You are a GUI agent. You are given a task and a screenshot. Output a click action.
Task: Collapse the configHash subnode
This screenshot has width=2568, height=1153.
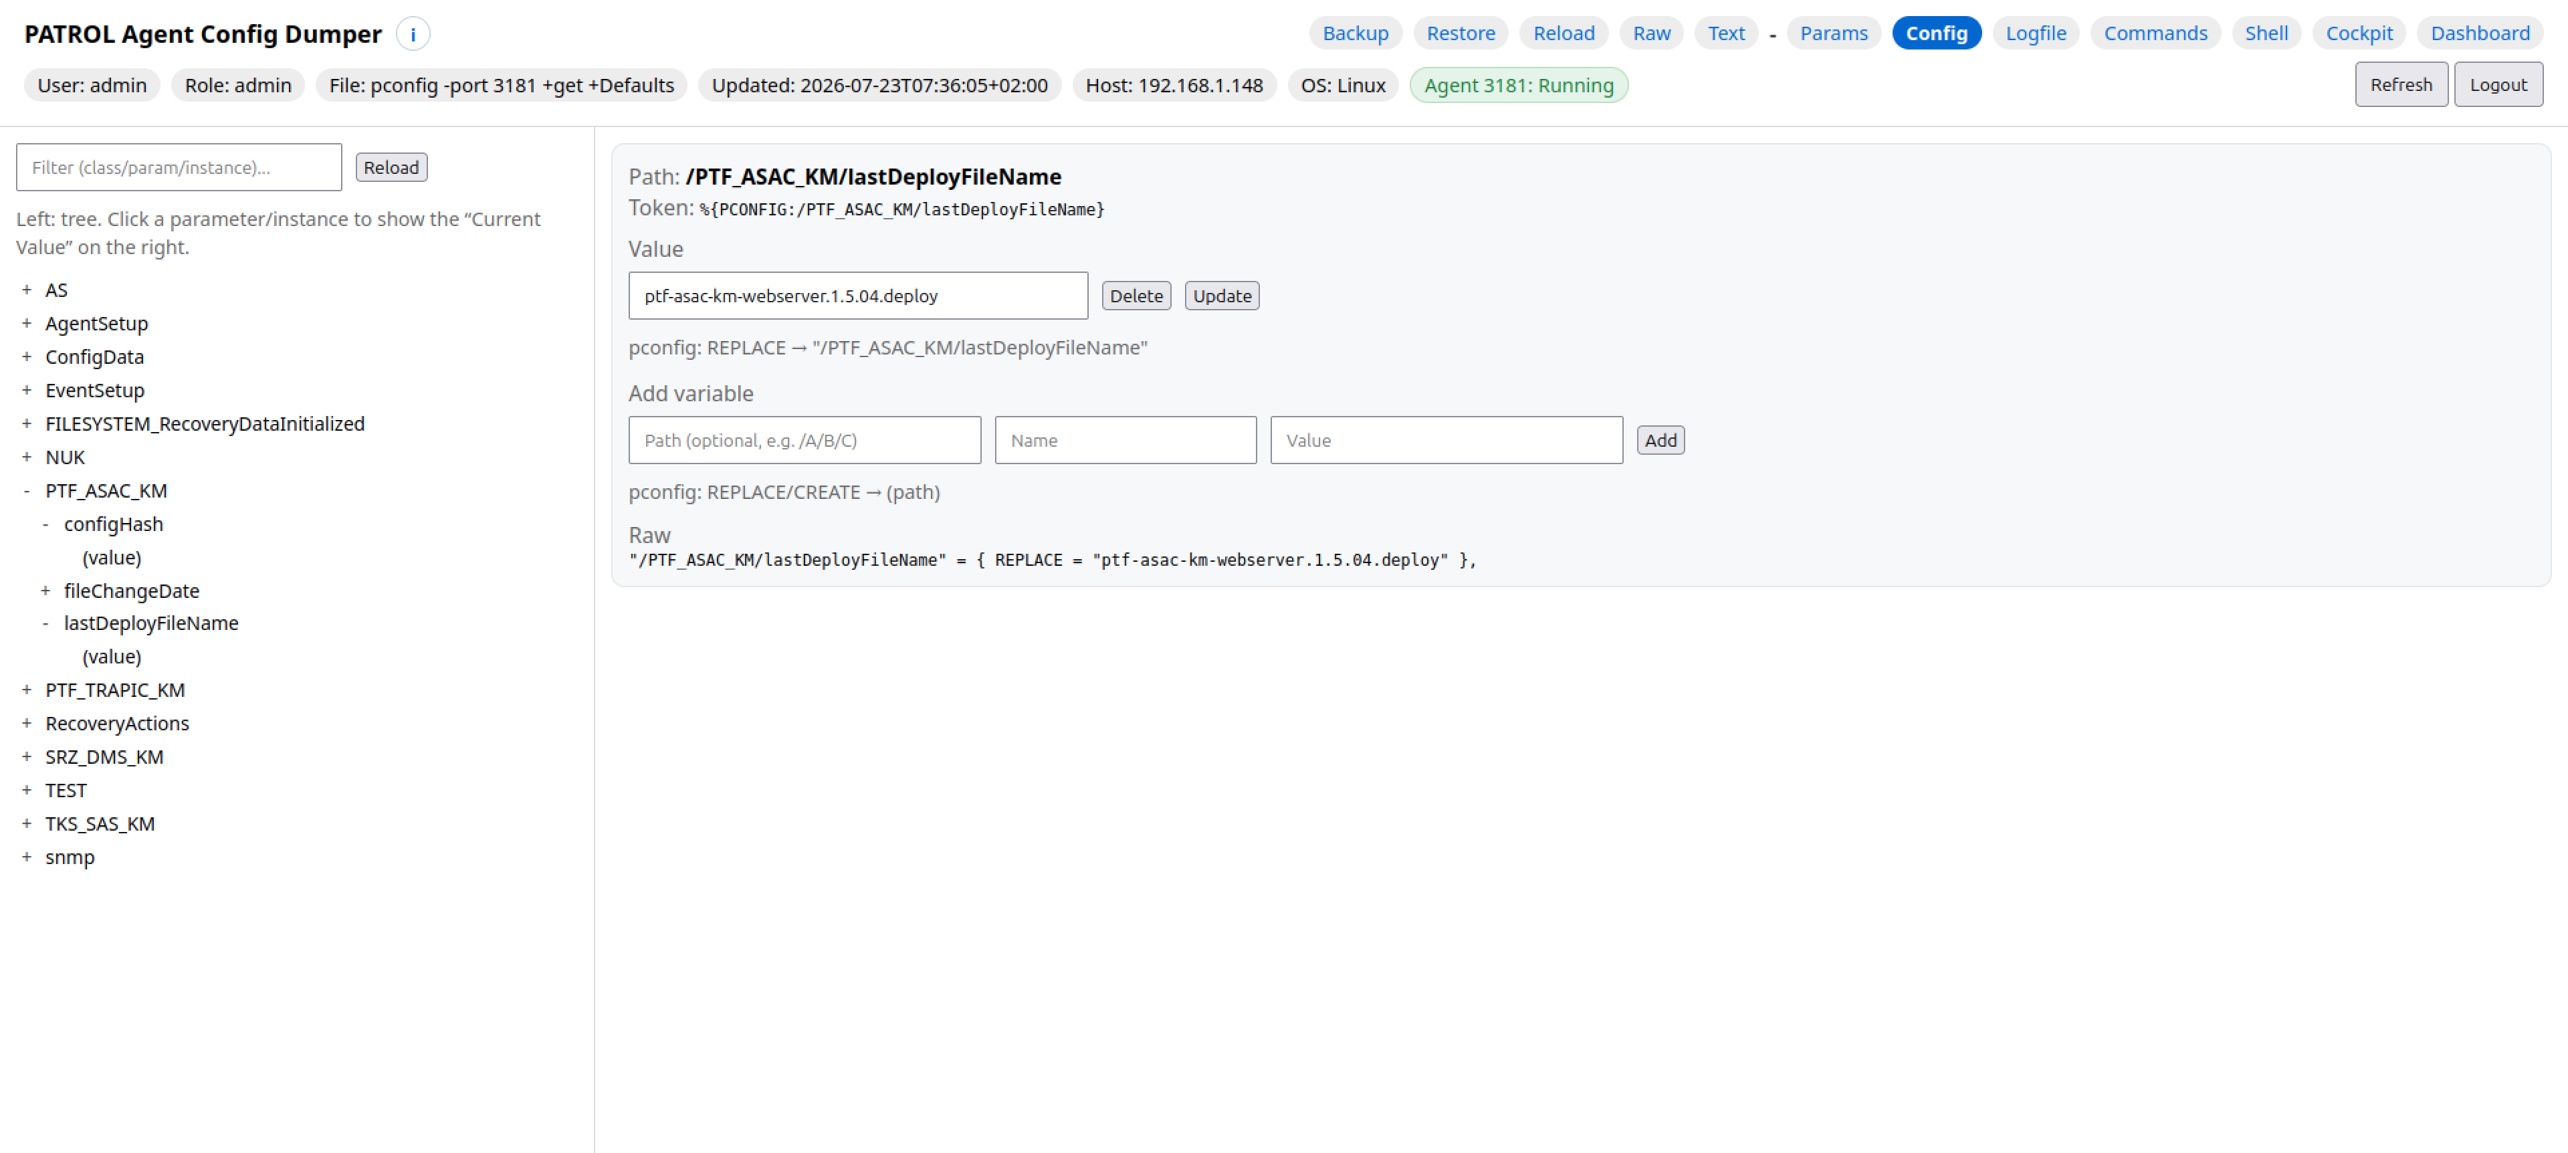(x=45, y=523)
